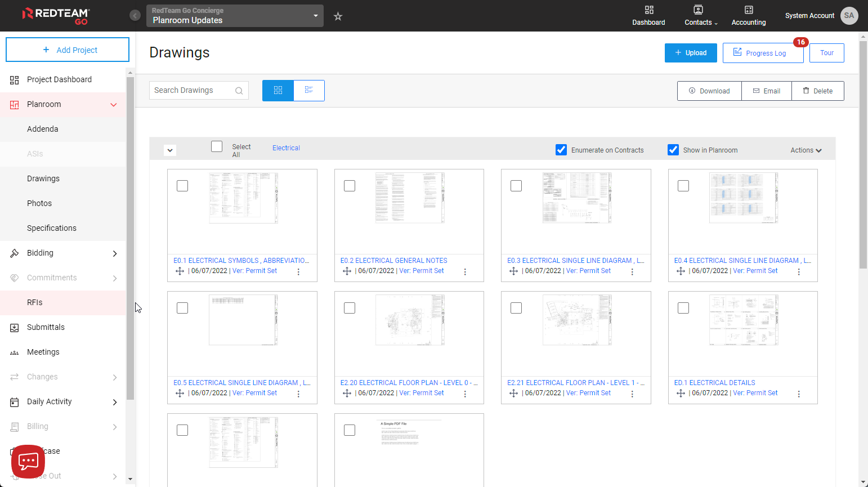Open the E2.21 ELECTRICAL FLOOR PLAN - LEVEL 1 link
This screenshot has height=487, width=868.
[x=576, y=382]
